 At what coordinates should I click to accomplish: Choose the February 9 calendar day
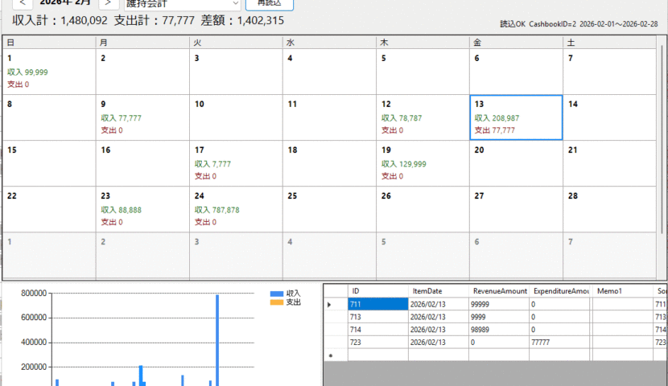142,117
